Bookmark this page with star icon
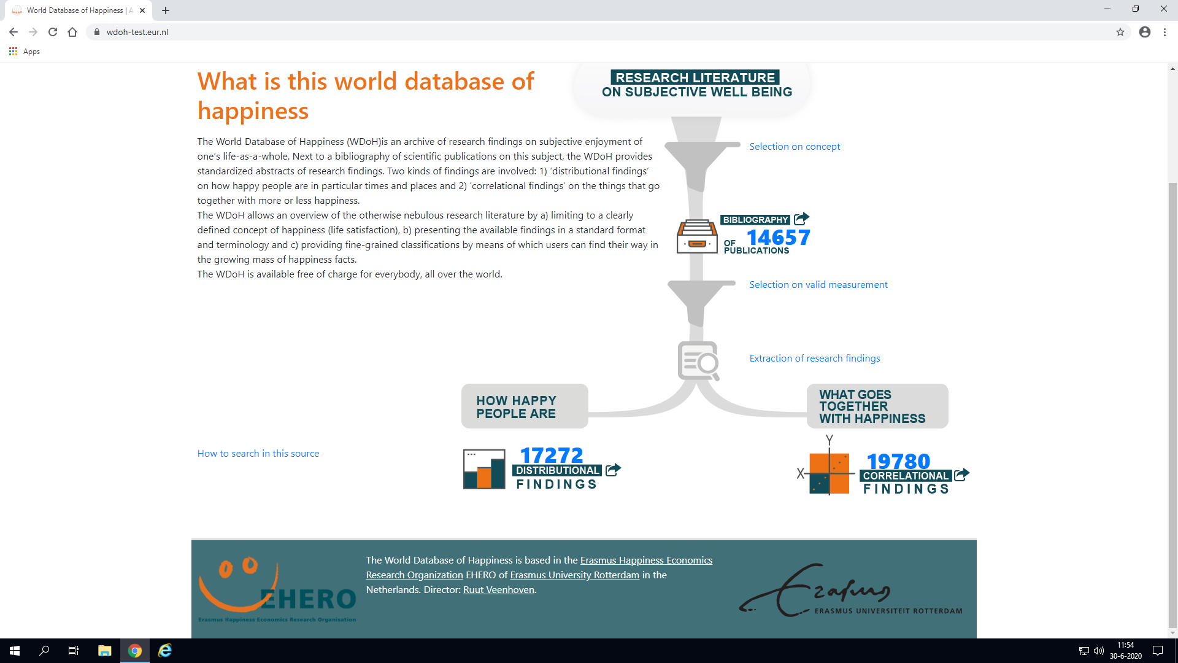 (1120, 32)
